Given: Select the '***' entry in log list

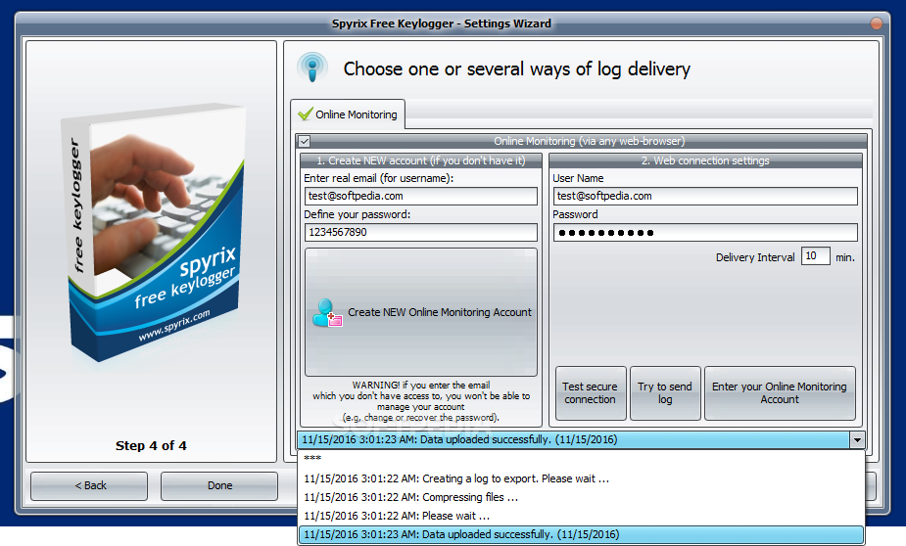Looking at the screenshot, I should 581,459.
